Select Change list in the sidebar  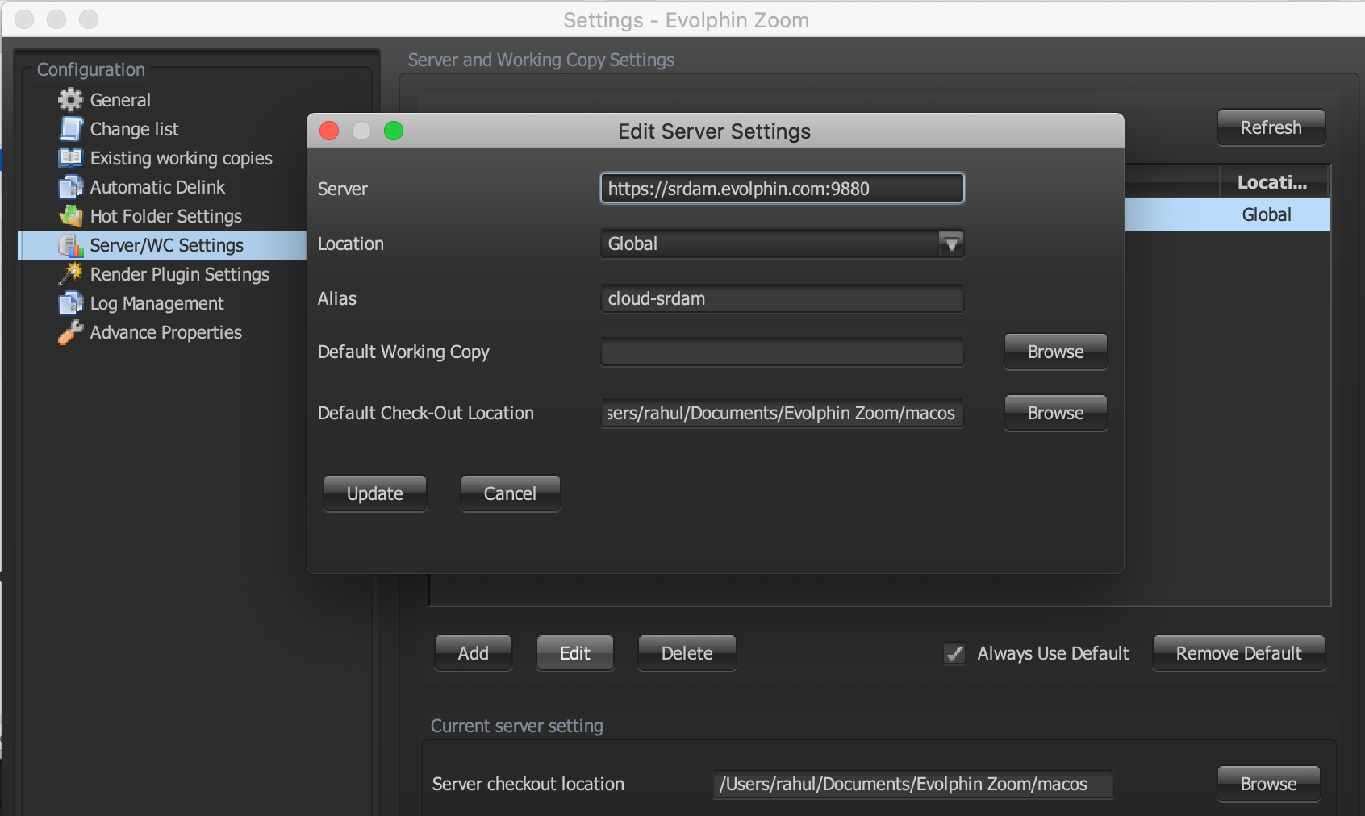click(134, 129)
